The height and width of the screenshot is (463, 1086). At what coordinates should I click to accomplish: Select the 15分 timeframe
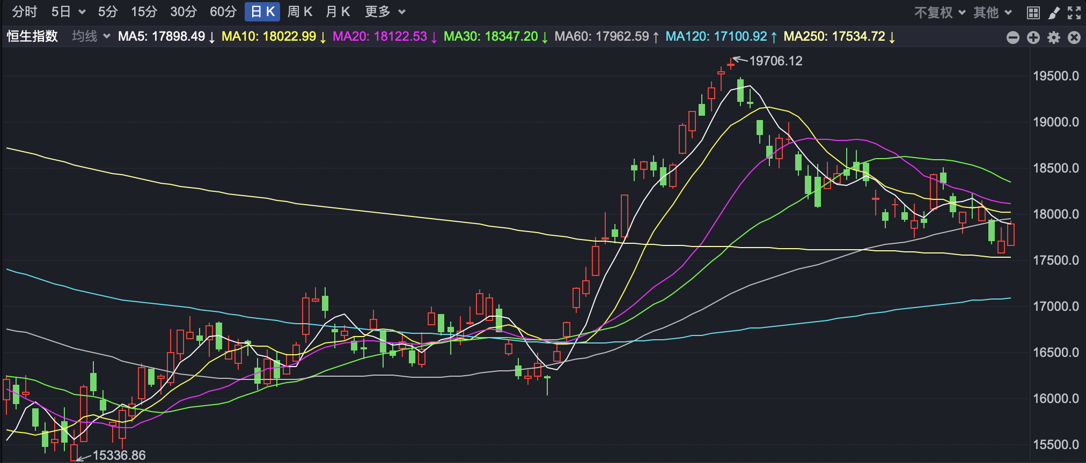(144, 12)
